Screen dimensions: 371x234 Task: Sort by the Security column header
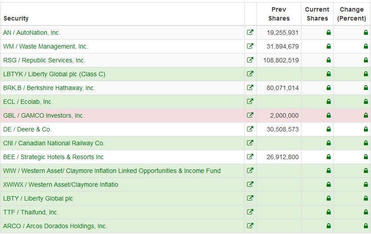coord(16,18)
